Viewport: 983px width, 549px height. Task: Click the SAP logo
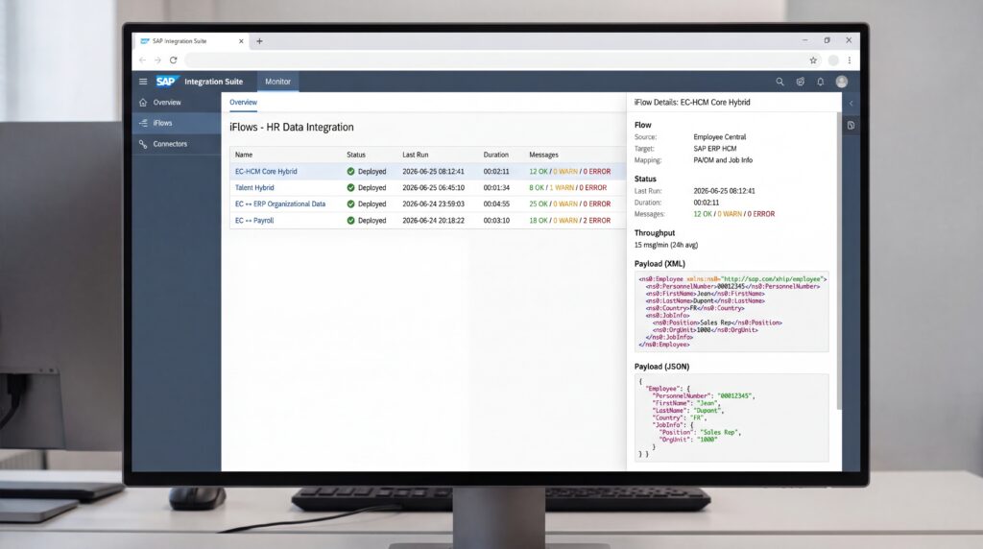167,82
